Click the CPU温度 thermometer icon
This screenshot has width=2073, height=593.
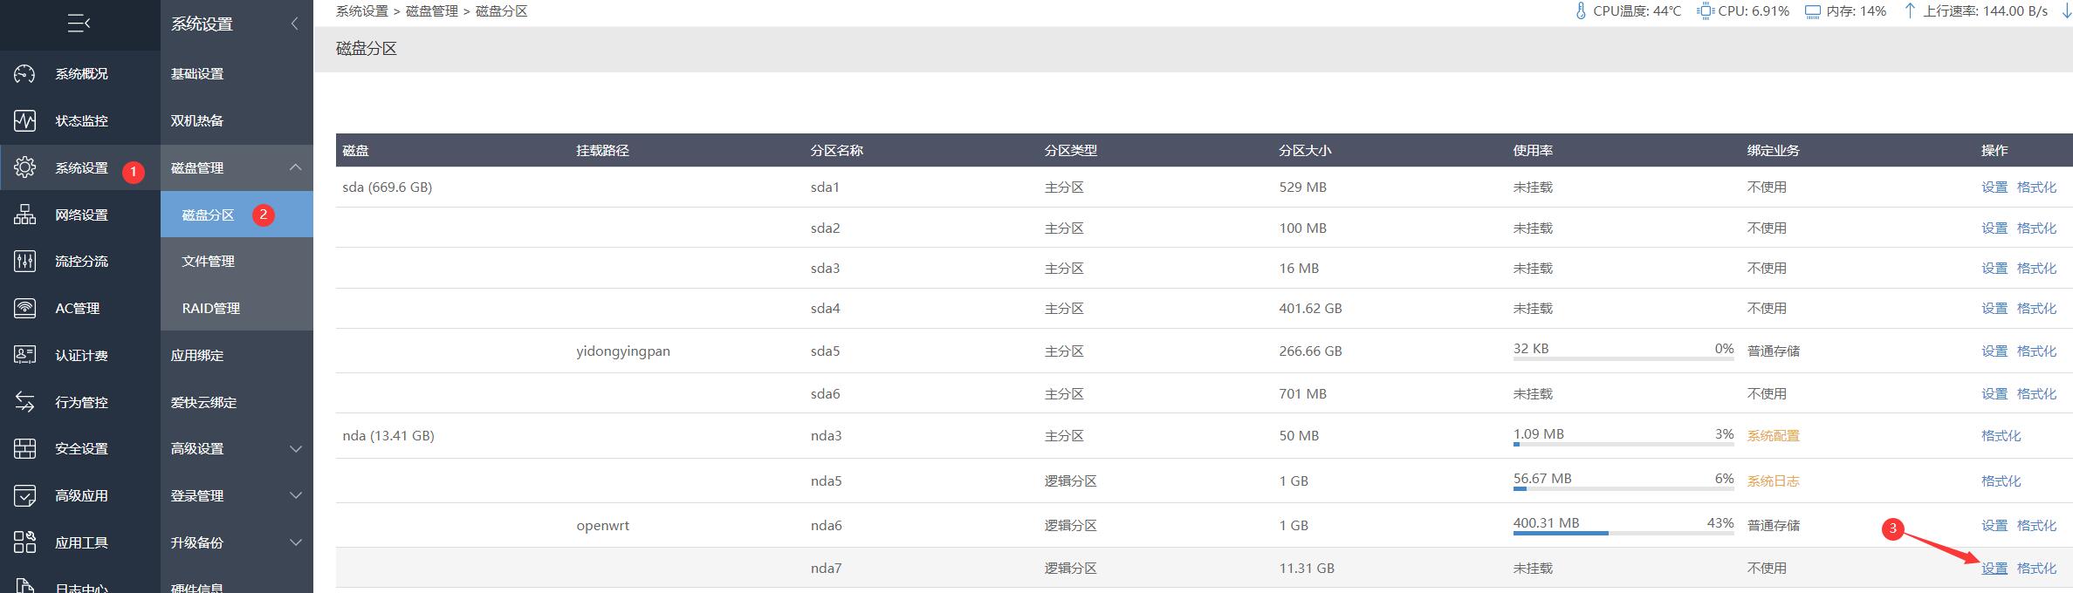(1580, 11)
